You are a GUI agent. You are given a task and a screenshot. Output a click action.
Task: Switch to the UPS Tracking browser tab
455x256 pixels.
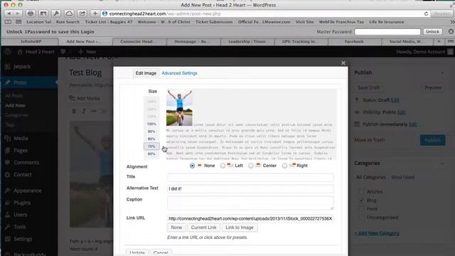[300, 41]
